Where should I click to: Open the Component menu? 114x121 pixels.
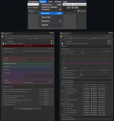pos(33,2)
